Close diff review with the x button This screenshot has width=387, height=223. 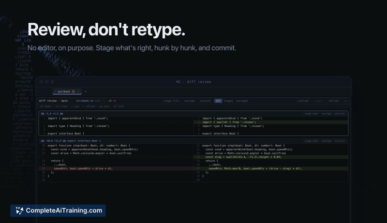[x=345, y=101]
